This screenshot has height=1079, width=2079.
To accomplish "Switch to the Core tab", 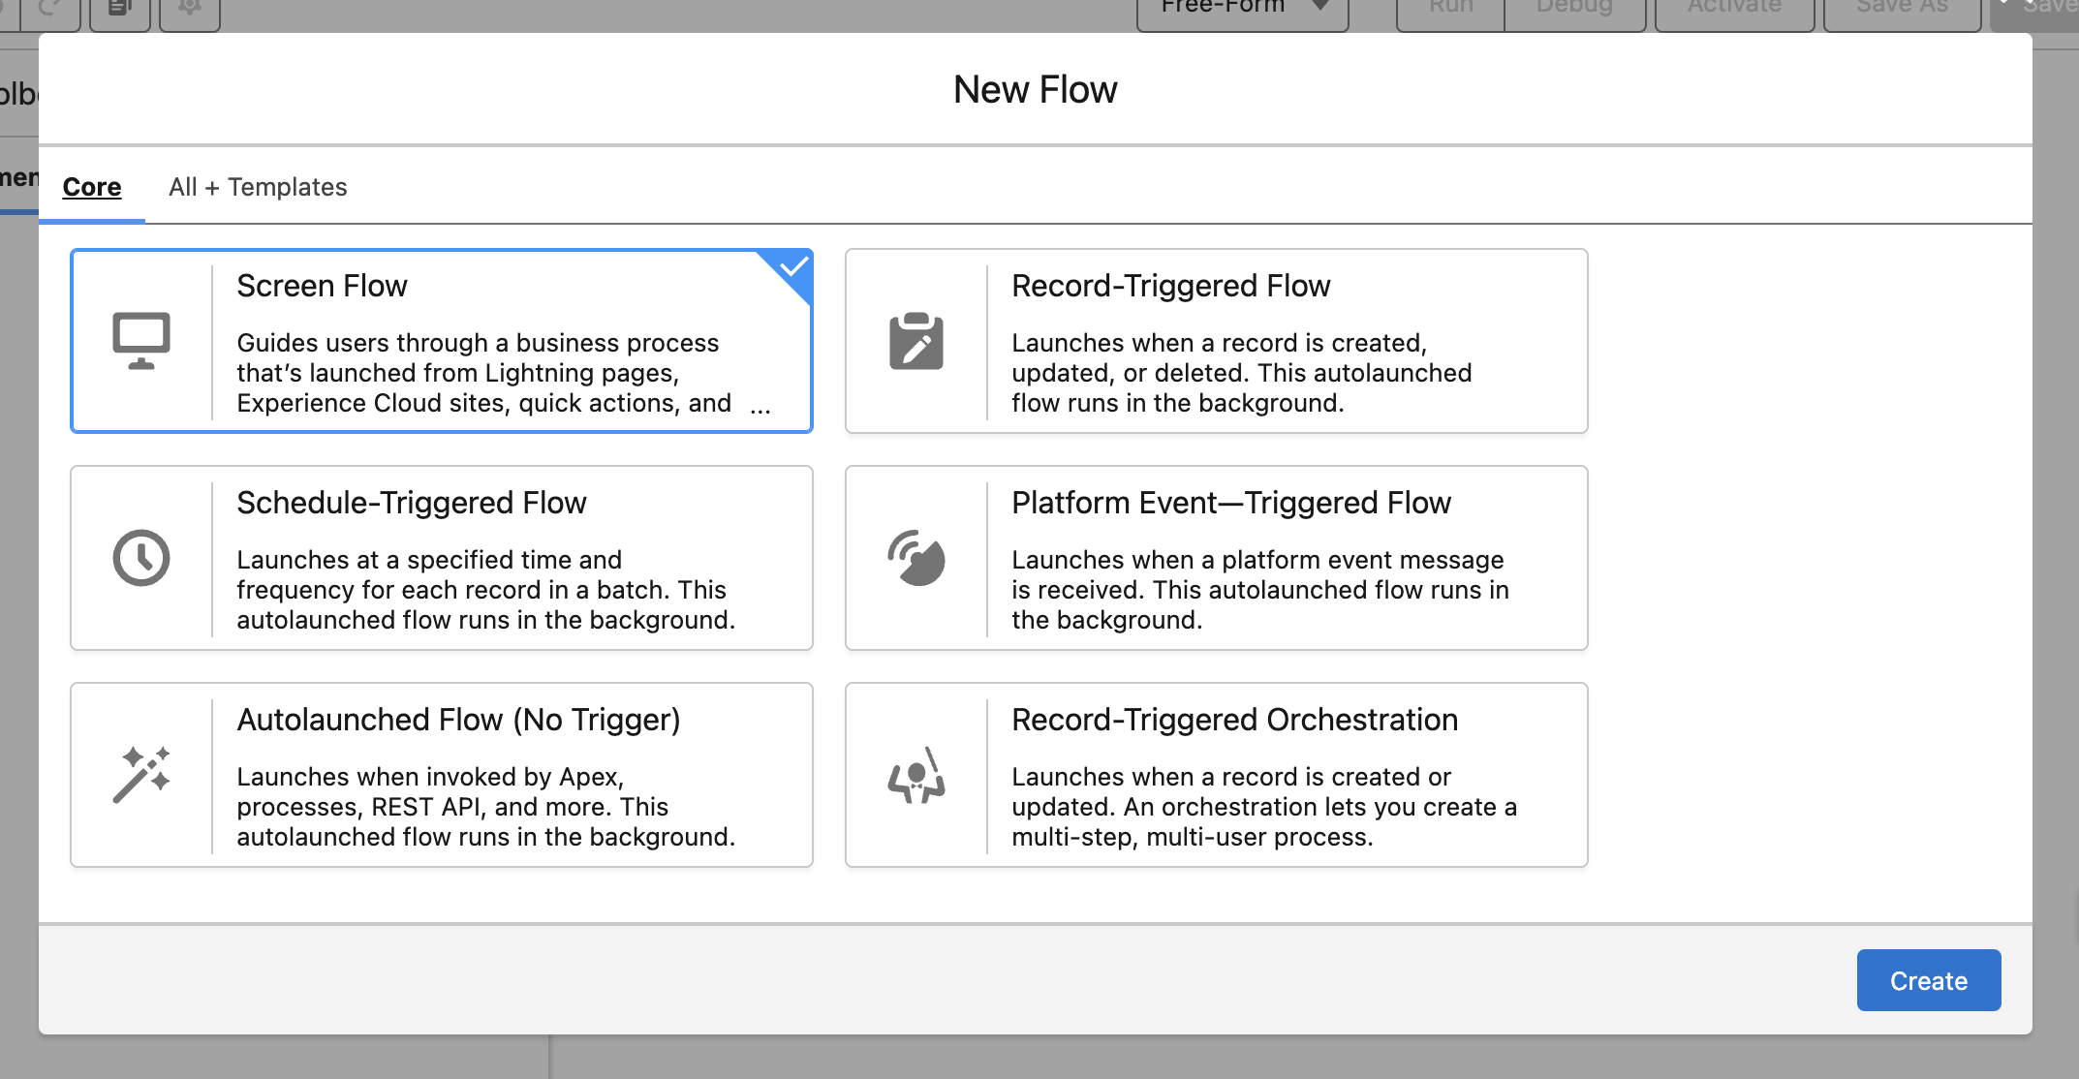I will point(92,187).
